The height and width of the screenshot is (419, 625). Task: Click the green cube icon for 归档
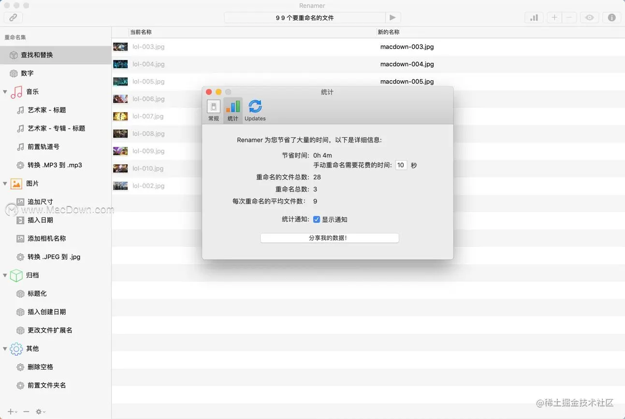(x=16, y=275)
